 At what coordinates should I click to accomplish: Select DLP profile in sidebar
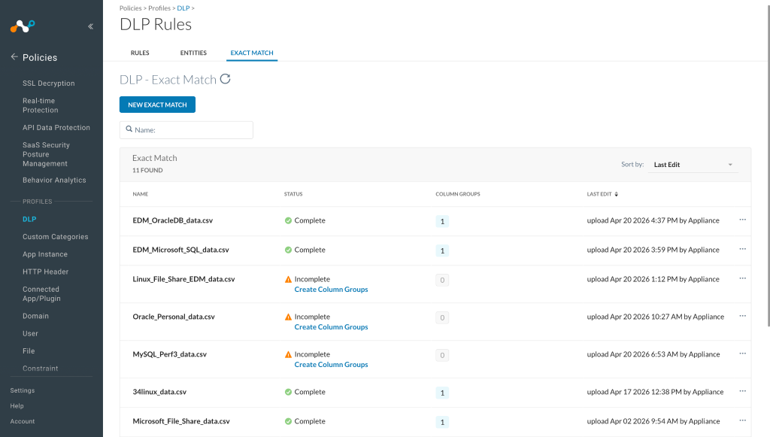[x=29, y=219]
